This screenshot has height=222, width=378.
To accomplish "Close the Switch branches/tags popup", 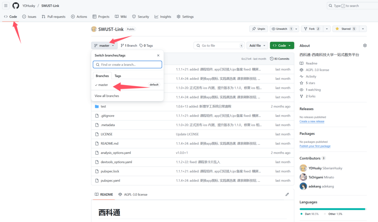I will [x=158, y=55].
